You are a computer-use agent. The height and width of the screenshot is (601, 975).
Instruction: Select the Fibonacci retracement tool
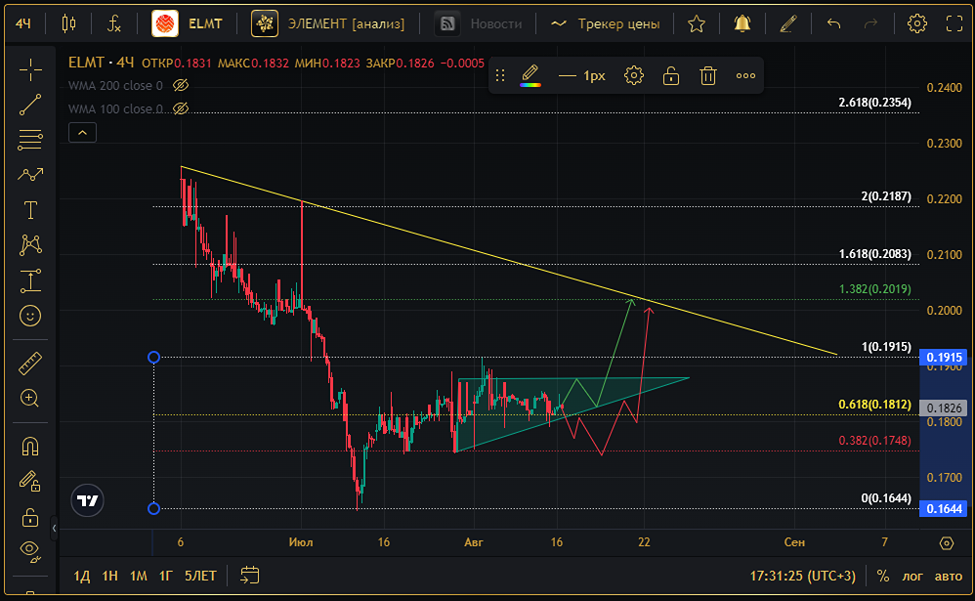pos(30,140)
